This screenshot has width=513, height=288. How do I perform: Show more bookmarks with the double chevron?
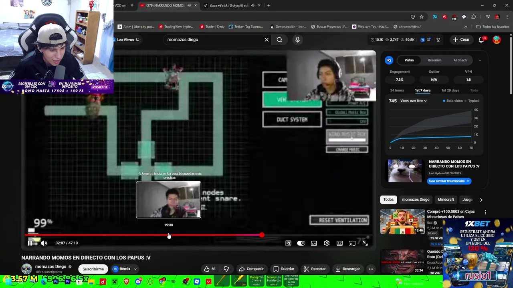(465, 27)
